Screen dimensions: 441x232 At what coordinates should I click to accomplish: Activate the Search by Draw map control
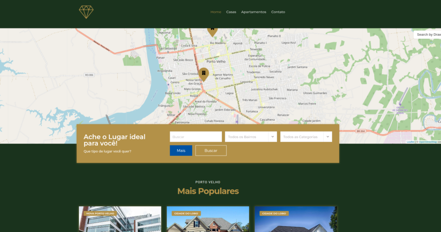coord(428,34)
